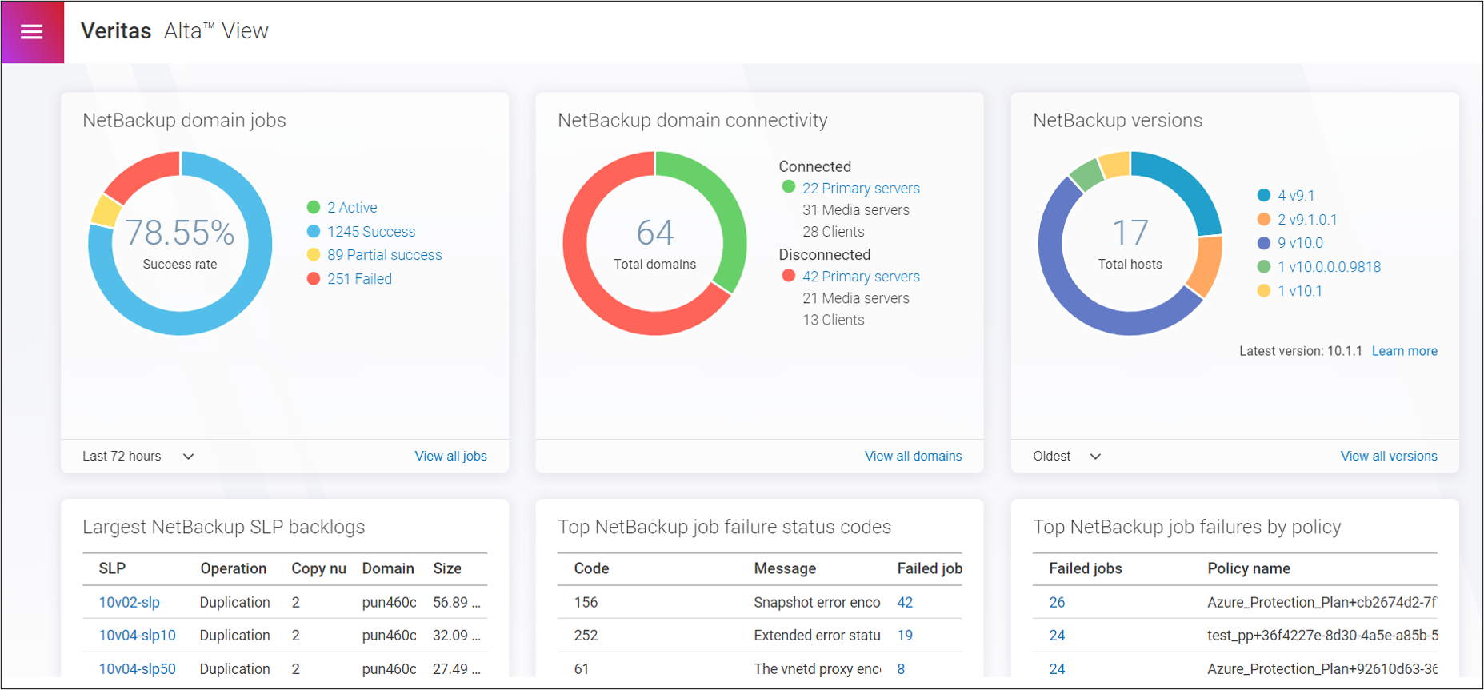
Task: Click the Snapshot error message cell
Action: tap(817, 603)
